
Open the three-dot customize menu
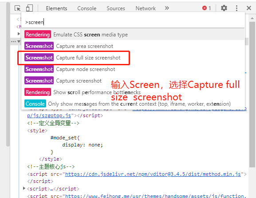tap(236, 8)
